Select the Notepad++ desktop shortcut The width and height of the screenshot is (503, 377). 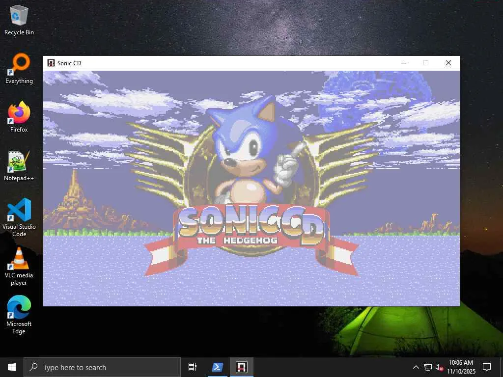pos(19,166)
